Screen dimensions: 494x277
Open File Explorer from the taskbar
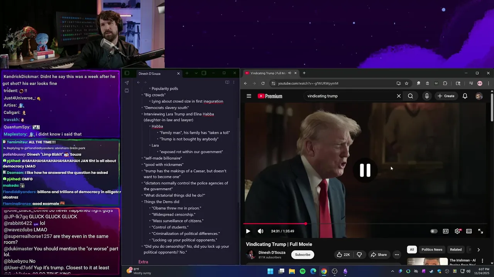pyautogui.click(x=292, y=271)
